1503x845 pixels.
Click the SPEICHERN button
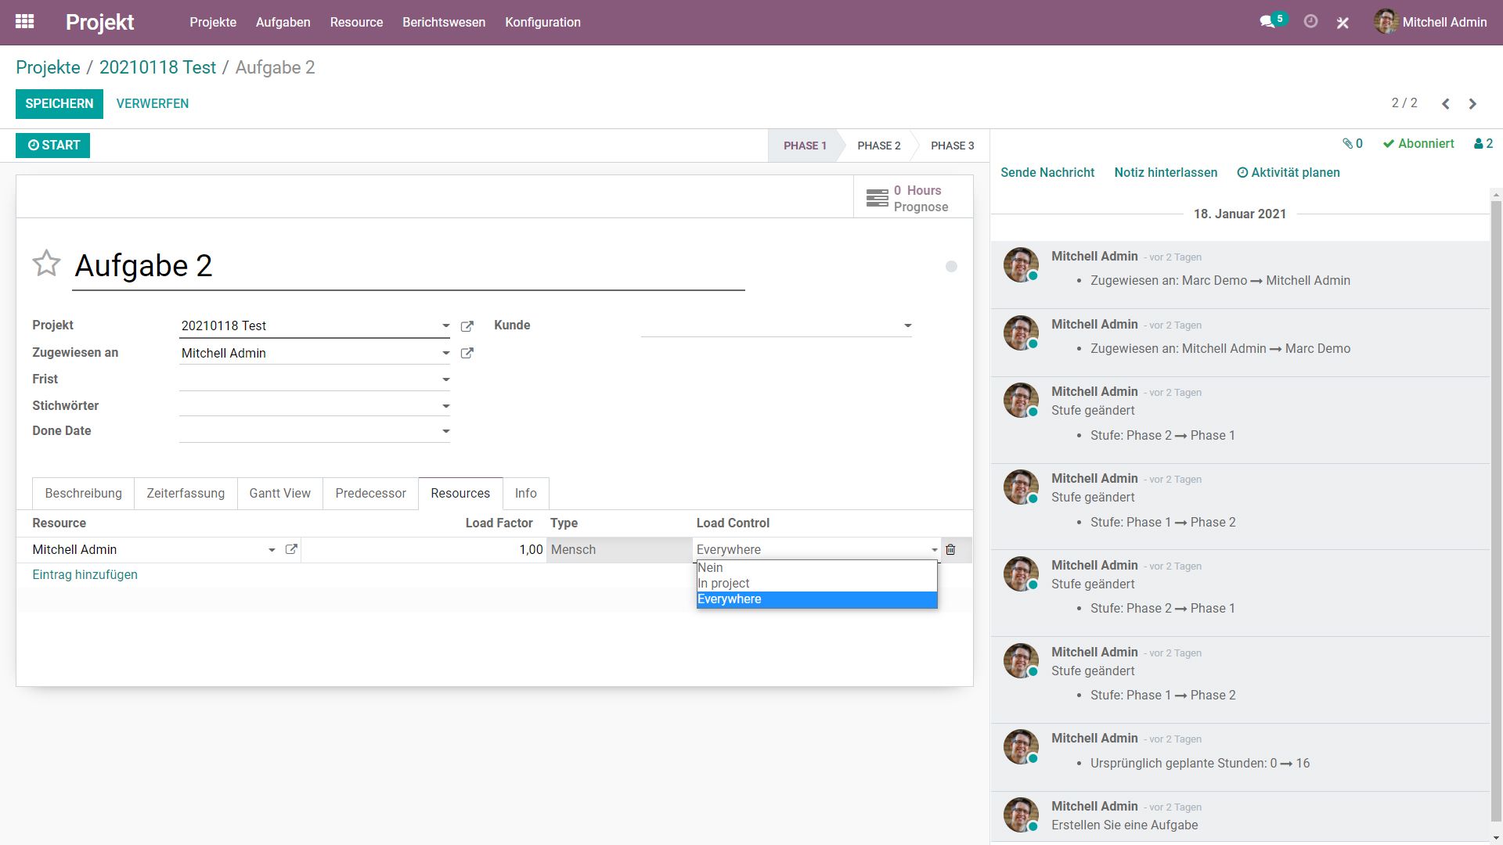pos(59,104)
